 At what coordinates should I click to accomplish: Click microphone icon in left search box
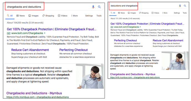tap(93, 7)
